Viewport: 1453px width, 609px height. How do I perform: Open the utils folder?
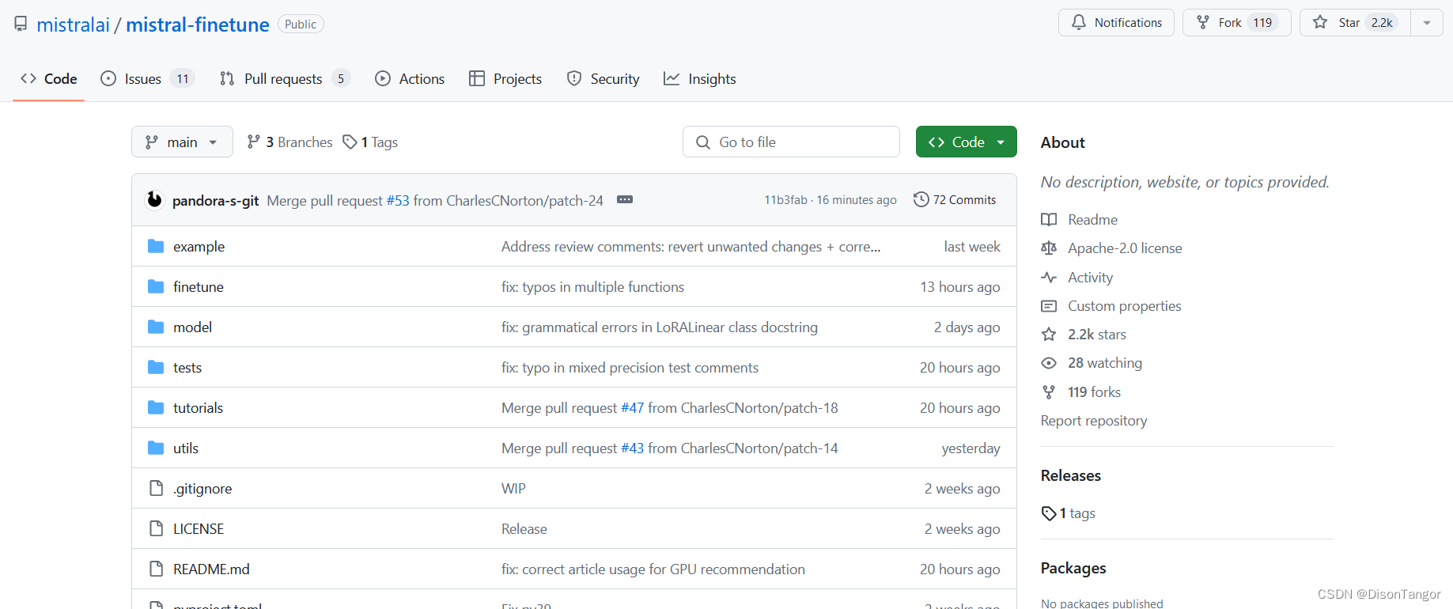click(186, 448)
